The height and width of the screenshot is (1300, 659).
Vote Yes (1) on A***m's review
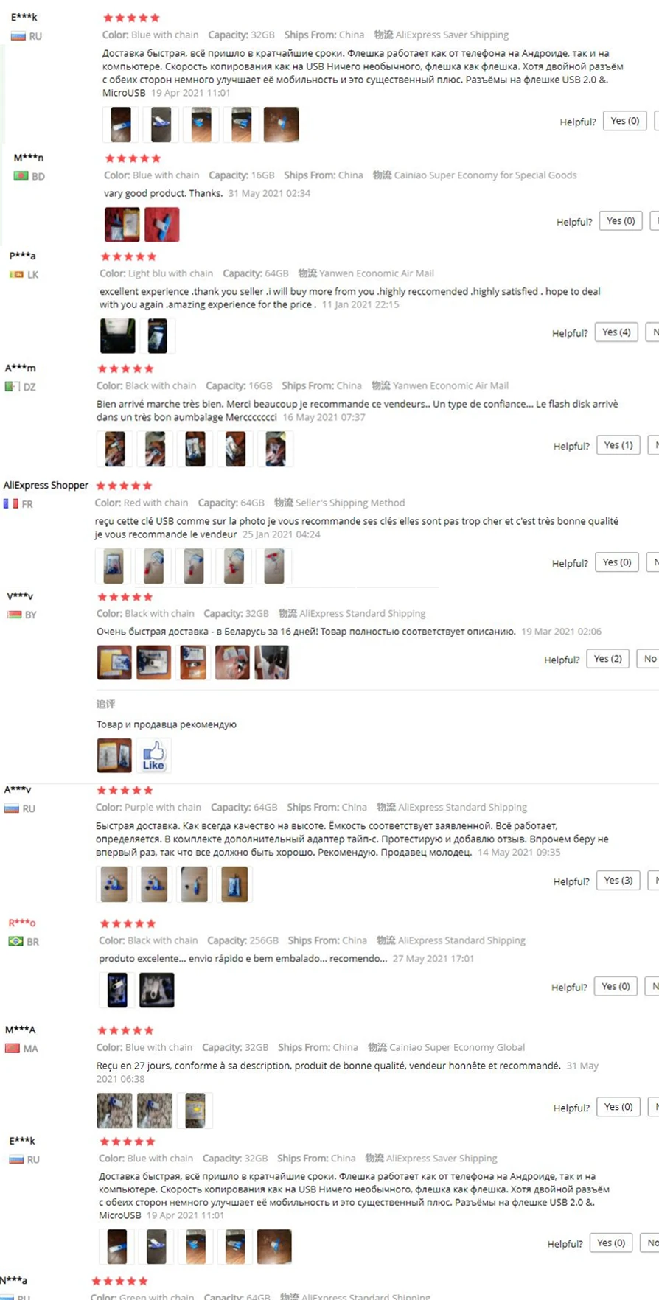618,445
